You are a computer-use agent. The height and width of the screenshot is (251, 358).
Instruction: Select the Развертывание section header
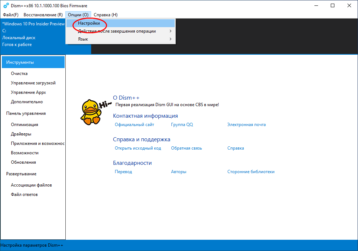[21, 174]
